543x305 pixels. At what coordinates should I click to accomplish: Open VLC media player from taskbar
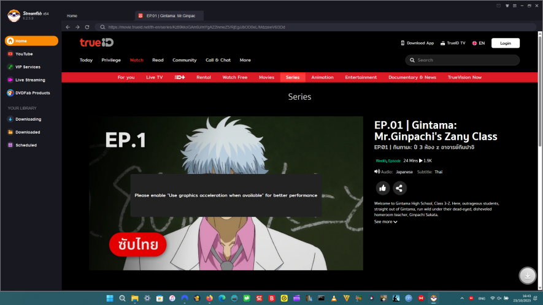[334, 298]
